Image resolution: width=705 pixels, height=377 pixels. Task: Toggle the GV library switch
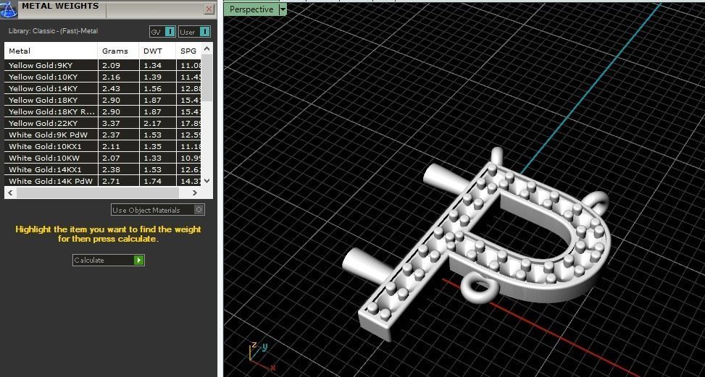click(x=162, y=32)
